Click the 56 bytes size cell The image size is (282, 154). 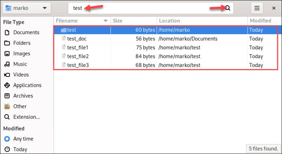(145, 39)
